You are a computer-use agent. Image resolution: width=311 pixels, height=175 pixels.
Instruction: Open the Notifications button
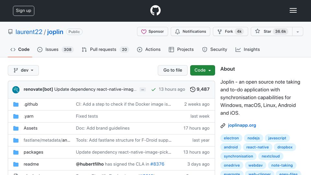click(x=190, y=31)
